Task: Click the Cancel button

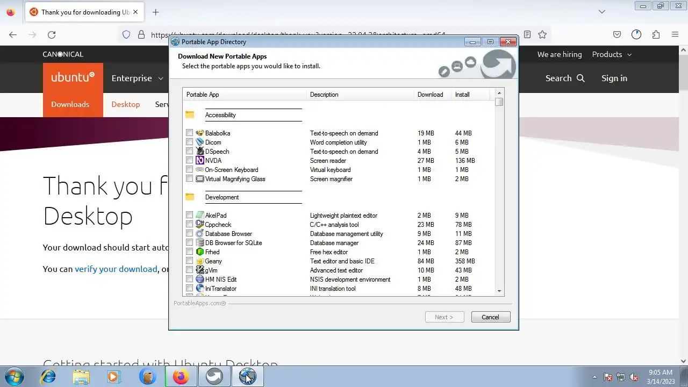Action: point(491,317)
